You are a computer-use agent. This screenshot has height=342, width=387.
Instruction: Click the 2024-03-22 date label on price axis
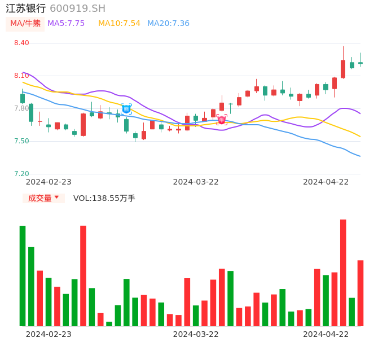tap(196, 182)
